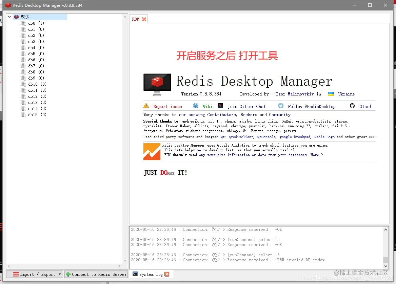Click the log line with -ERR invalid DB index
The width and height of the screenshot is (396, 284).
tap(228, 260)
